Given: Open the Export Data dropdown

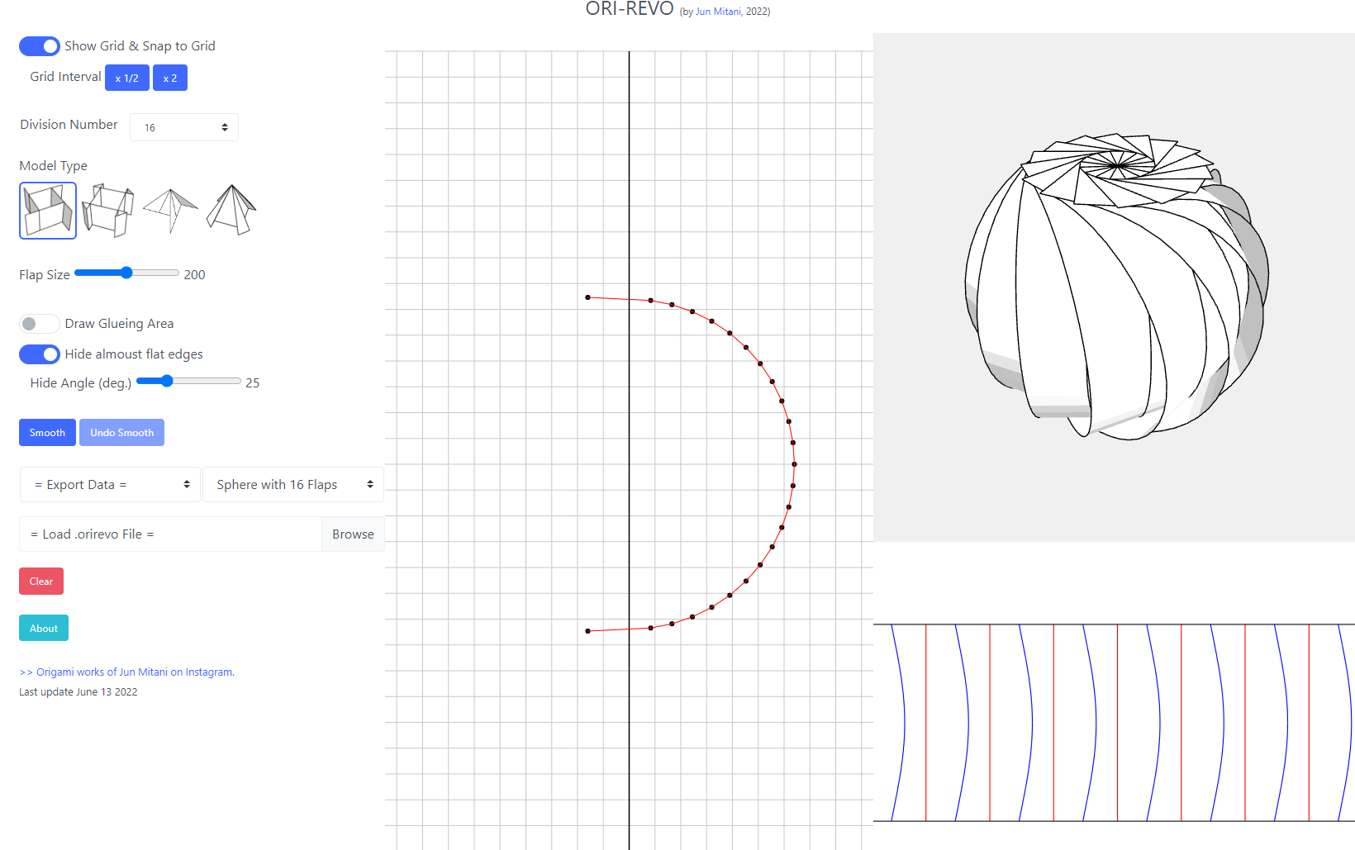Looking at the screenshot, I should (x=110, y=485).
